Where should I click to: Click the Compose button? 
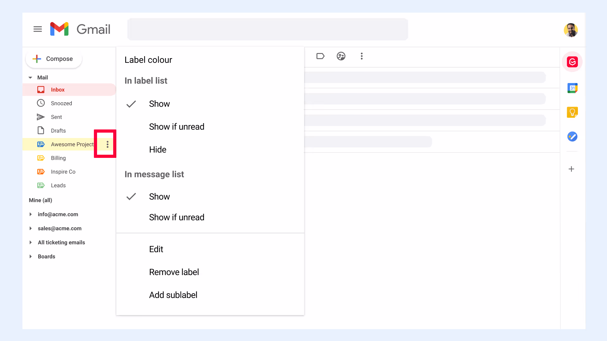[x=54, y=59]
